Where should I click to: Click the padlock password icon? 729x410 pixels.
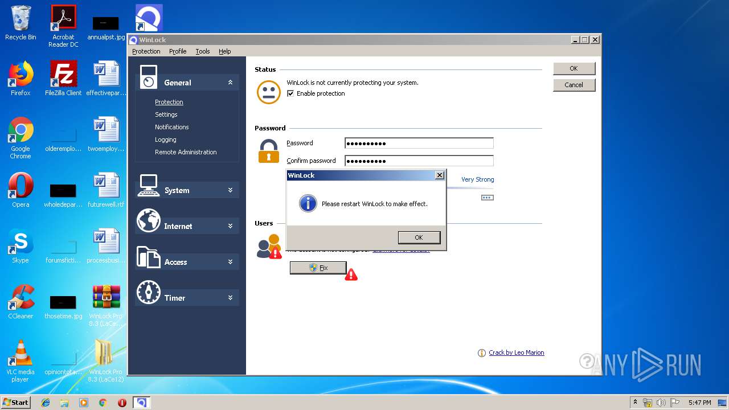[x=269, y=151]
